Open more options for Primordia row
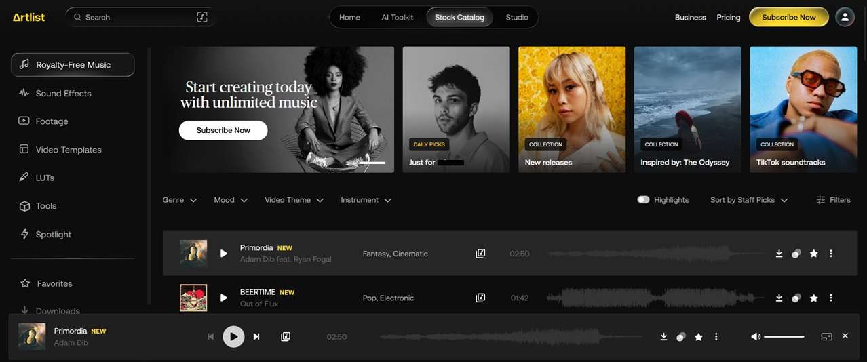Screen dimensions: 867x362 (831, 254)
